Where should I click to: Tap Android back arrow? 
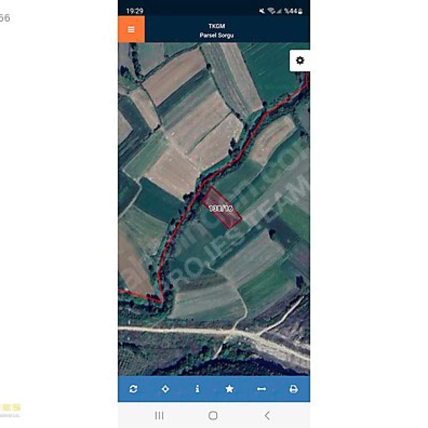[x=267, y=416]
